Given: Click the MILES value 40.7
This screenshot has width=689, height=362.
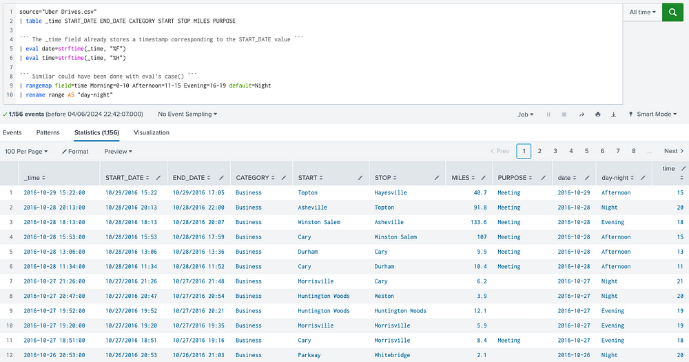Looking at the screenshot, I should (x=480, y=192).
